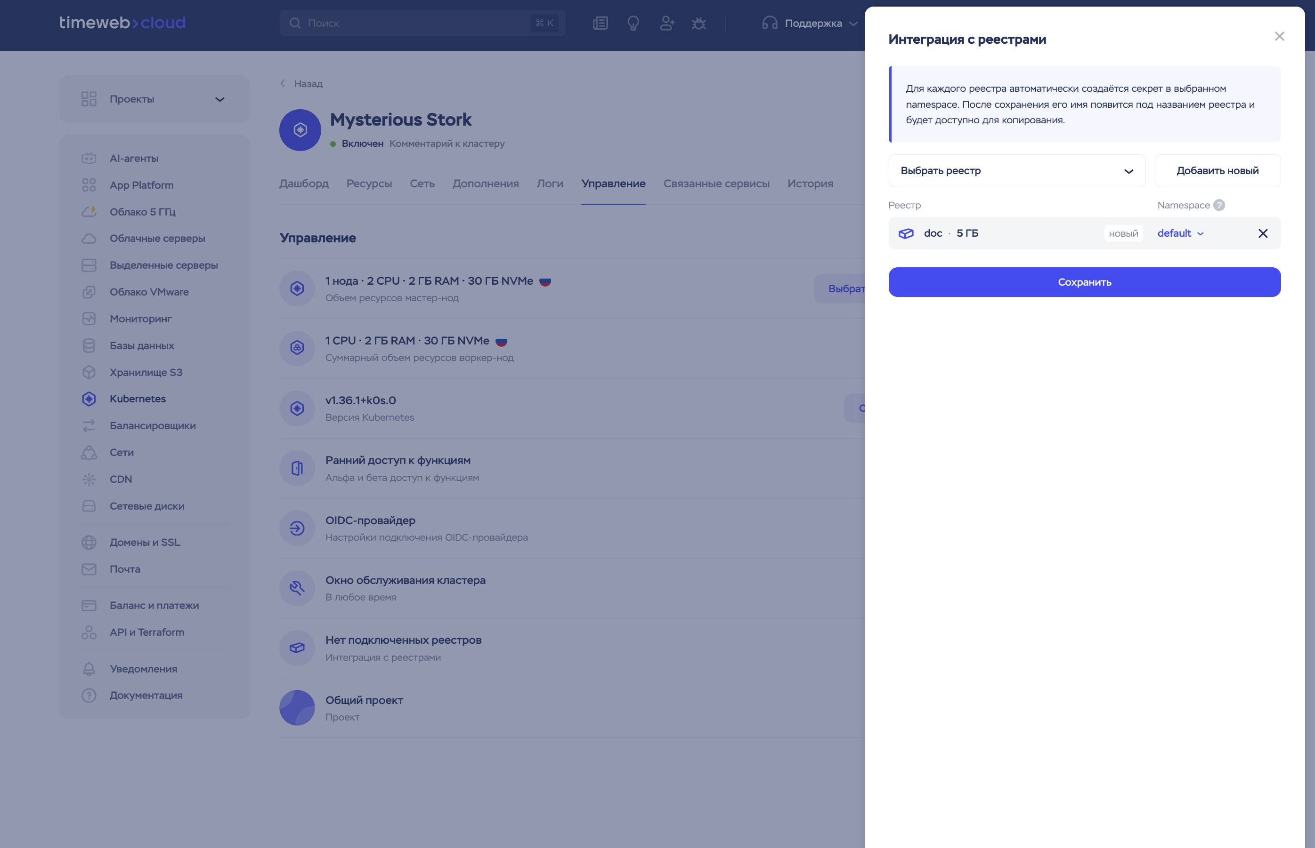
Task: Click the Namespace help question icon
Action: tap(1218, 205)
